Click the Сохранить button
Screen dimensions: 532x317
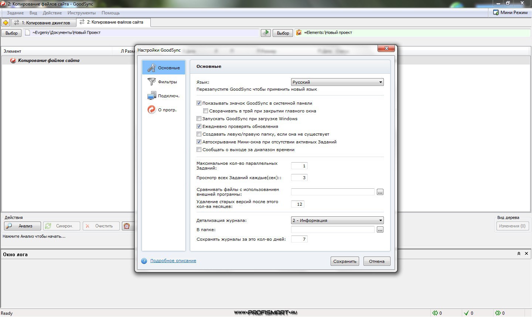345,261
